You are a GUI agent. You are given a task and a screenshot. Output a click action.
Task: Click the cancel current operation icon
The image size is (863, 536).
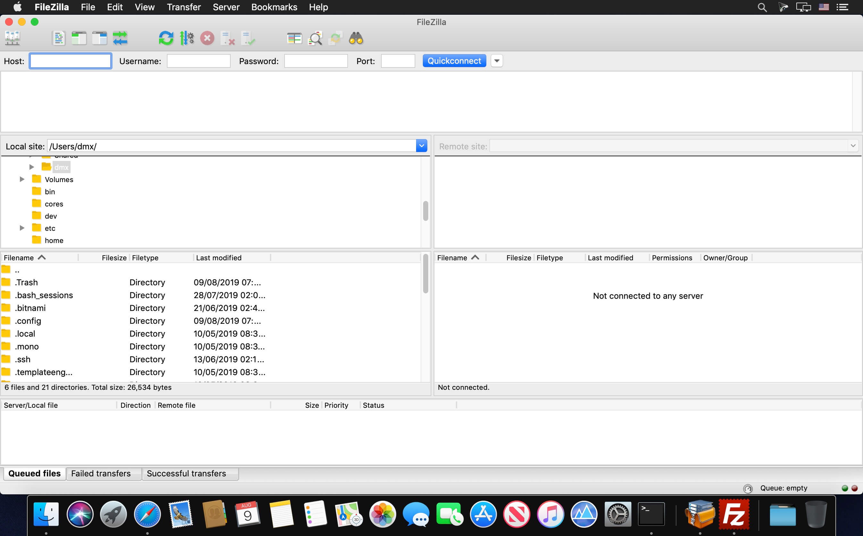[207, 38]
